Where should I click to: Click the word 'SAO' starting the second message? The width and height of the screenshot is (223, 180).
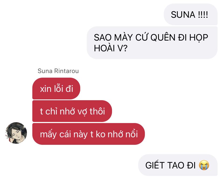coord(103,37)
